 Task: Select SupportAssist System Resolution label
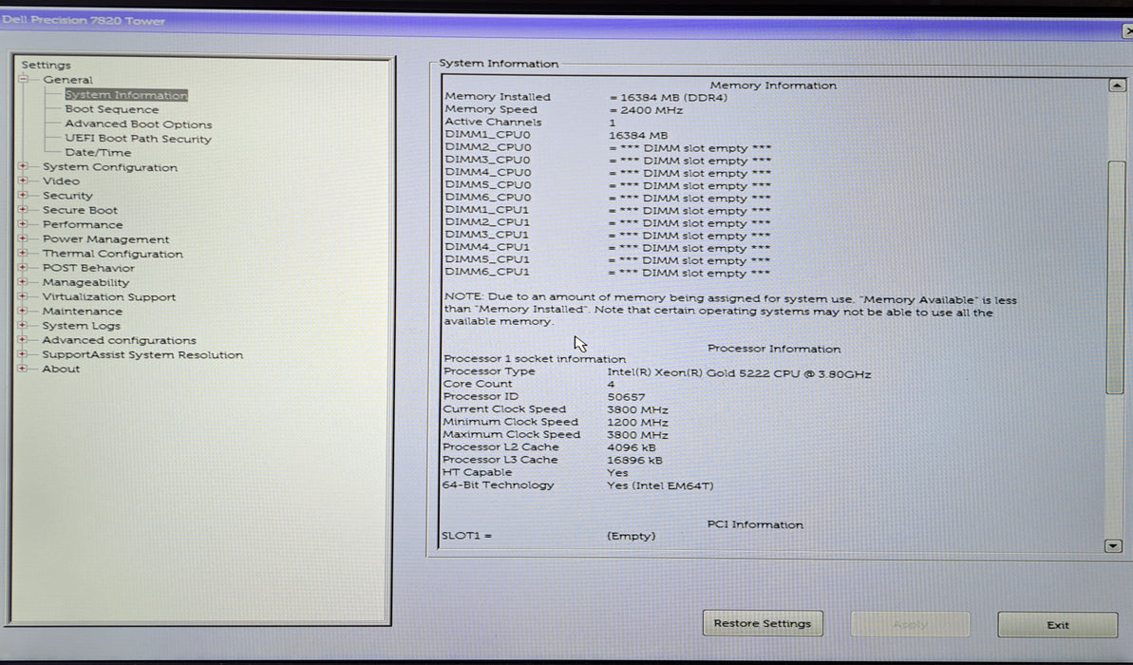point(142,354)
